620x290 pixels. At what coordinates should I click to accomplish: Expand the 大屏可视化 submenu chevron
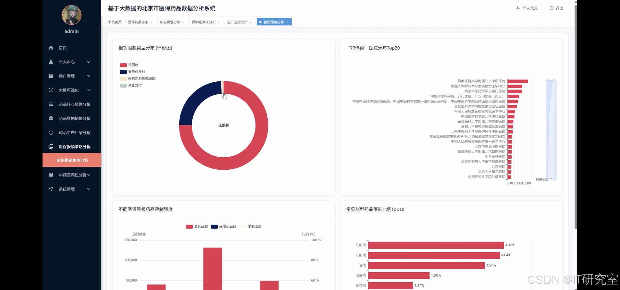88,90
